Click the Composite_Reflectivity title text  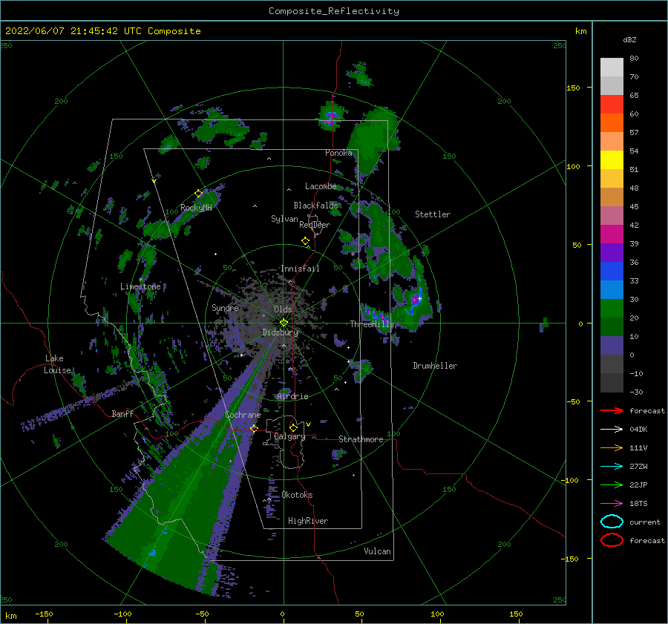(x=333, y=11)
